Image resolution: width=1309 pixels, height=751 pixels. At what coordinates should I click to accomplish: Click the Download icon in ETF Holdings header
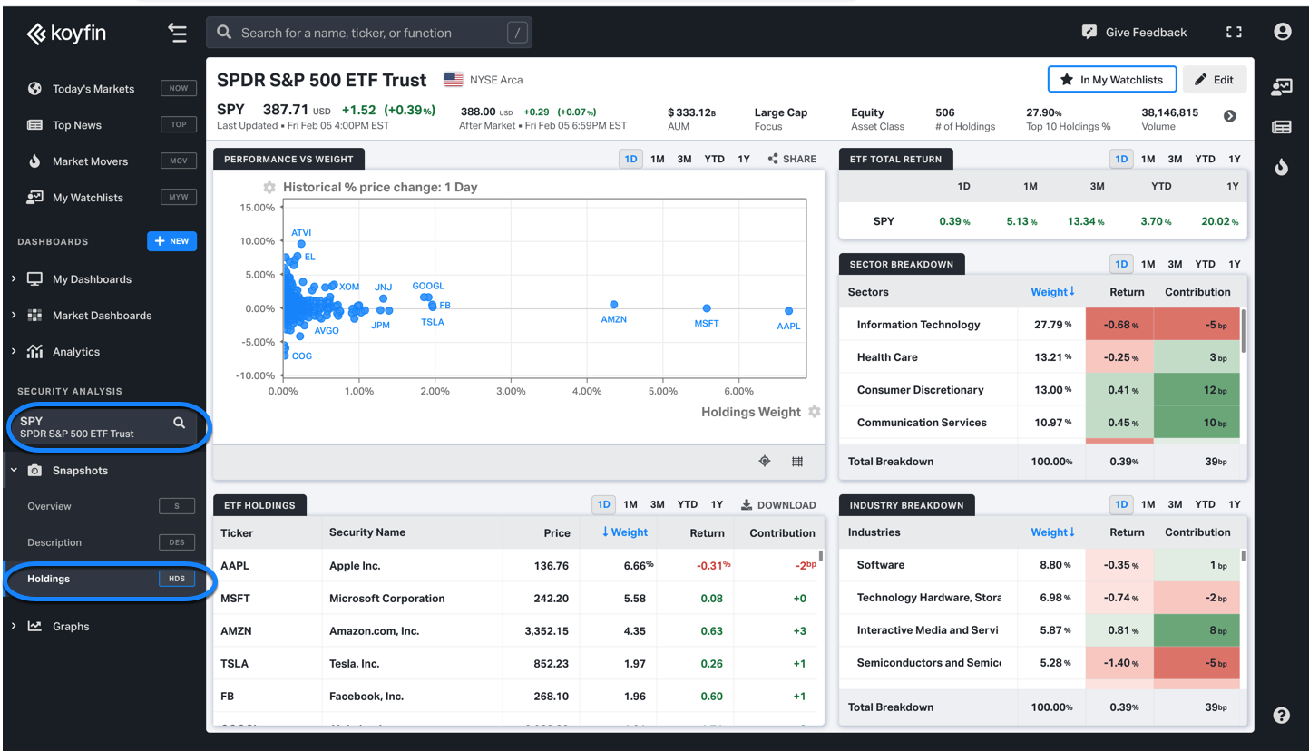click(747, 504)
